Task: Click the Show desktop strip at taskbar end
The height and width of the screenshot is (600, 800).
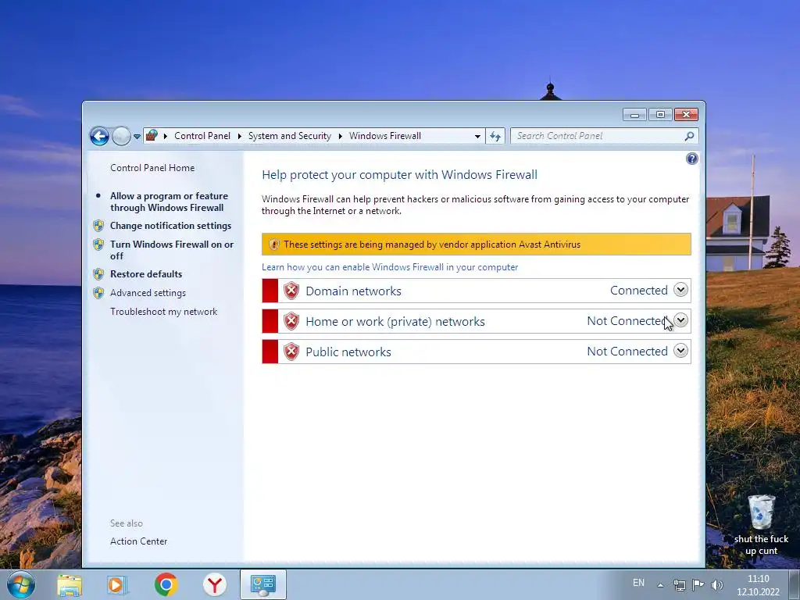Action: (x=795, y=584)
